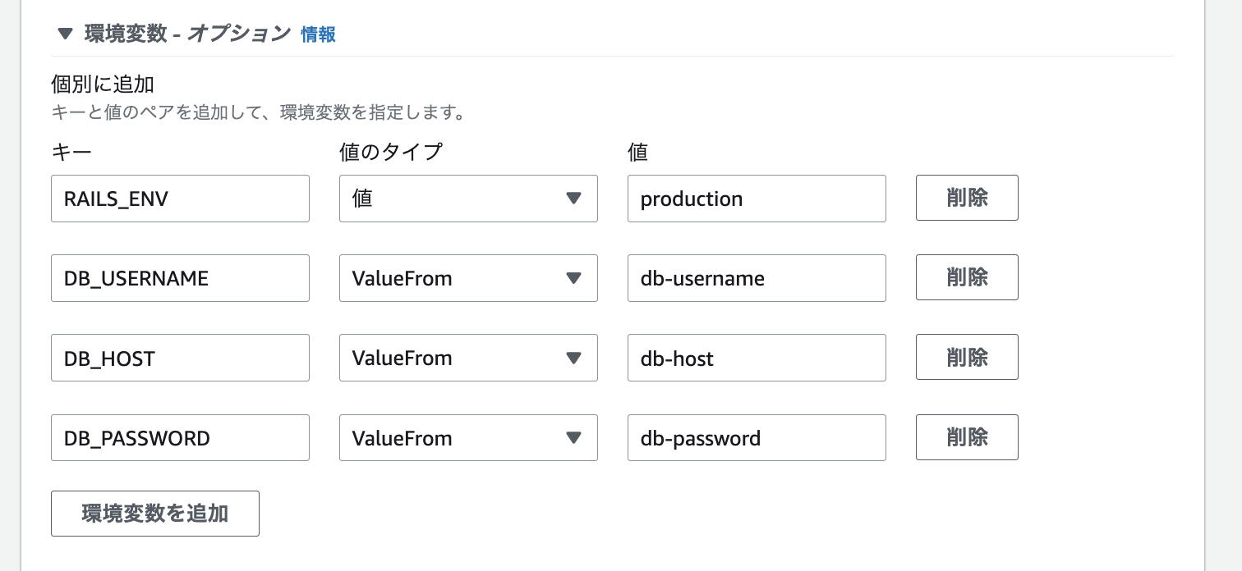Click the db-host value field
The height and width of the screenshot is (571, 1242).
tap(757, 358)
